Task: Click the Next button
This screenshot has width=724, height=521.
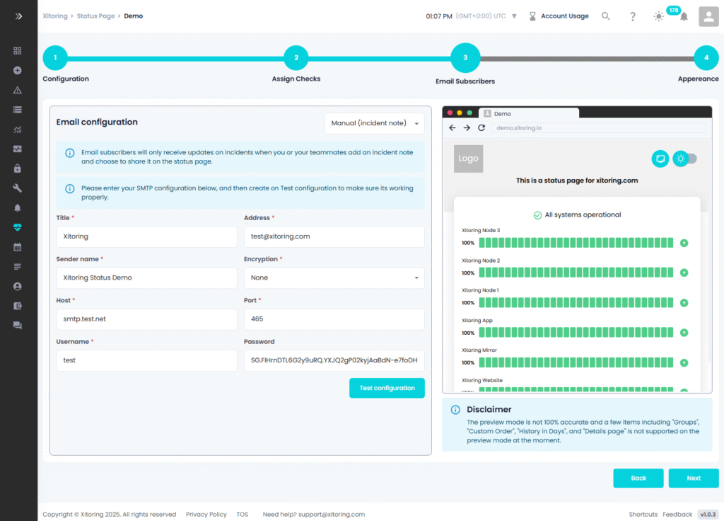Action: (x=694, y=478)
